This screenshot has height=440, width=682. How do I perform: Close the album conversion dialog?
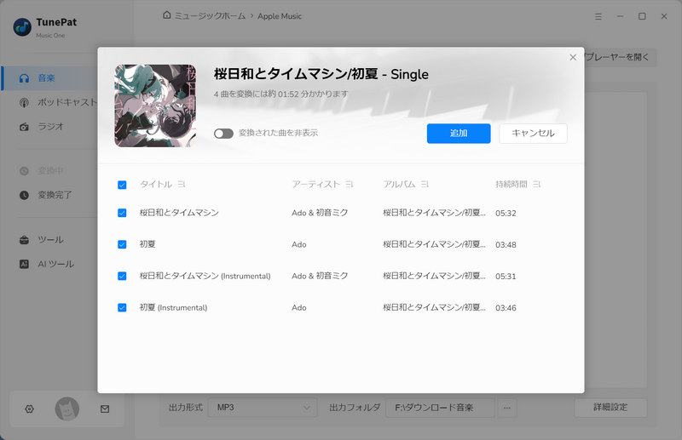point(573,57)
